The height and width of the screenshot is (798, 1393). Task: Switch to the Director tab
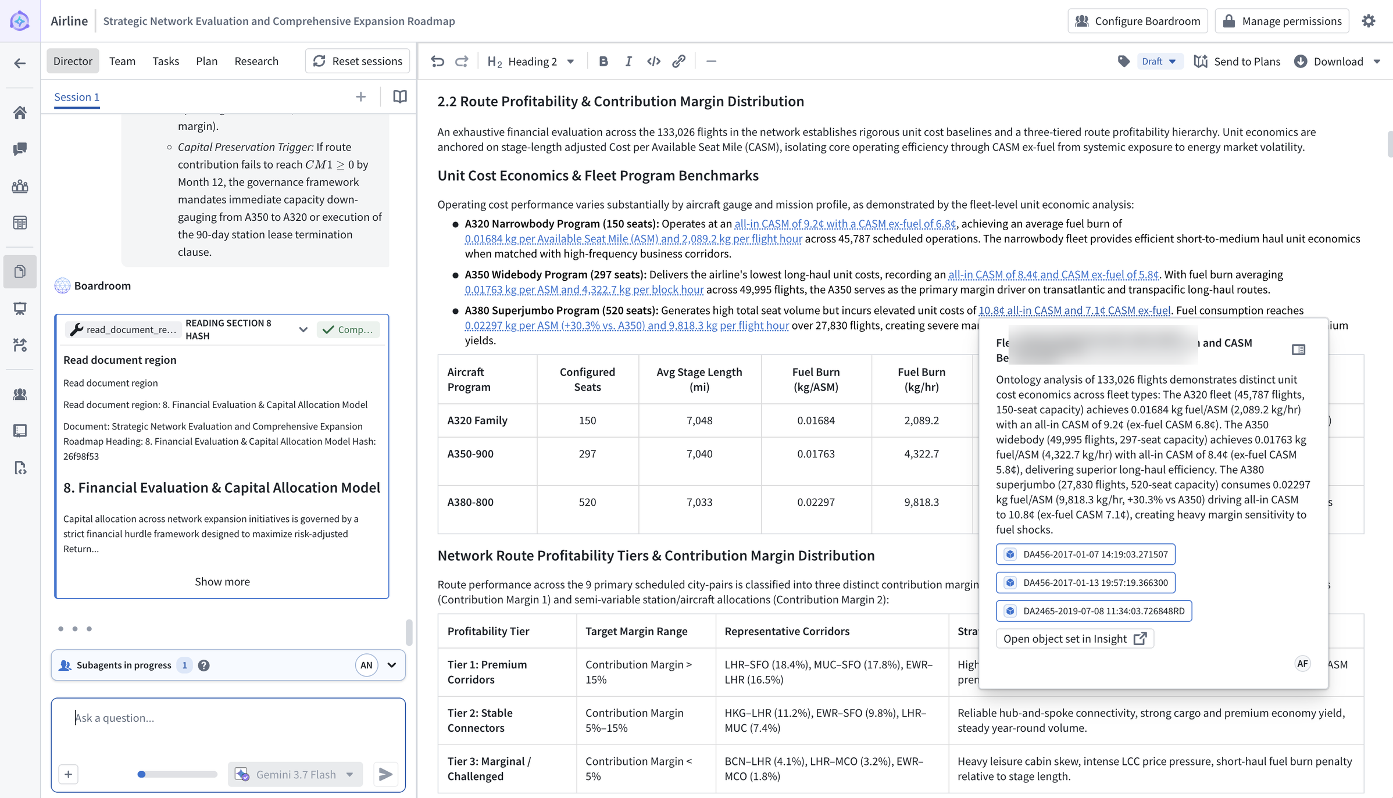73,61
